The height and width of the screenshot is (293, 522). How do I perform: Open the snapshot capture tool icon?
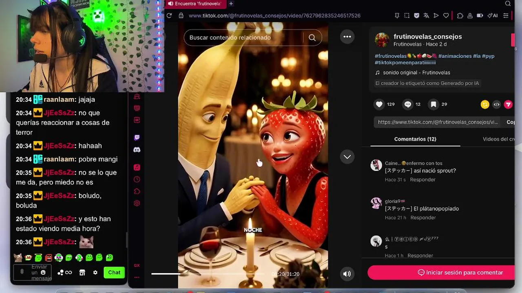tap(407, 15)
